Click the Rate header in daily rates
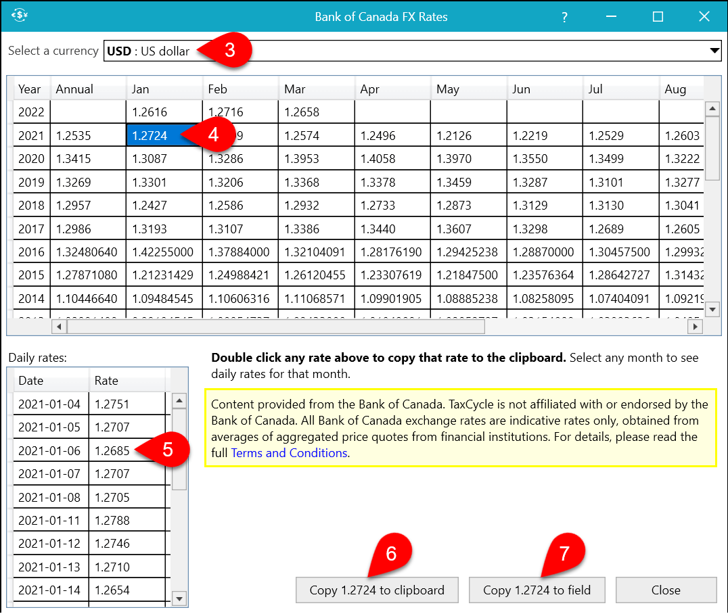 click(127, 381)
